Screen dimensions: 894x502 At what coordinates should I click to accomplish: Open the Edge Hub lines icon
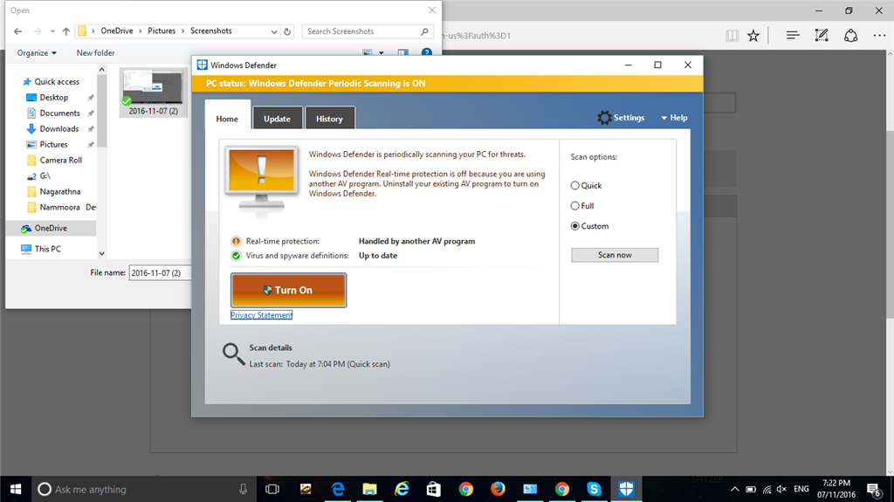point(793,36)
